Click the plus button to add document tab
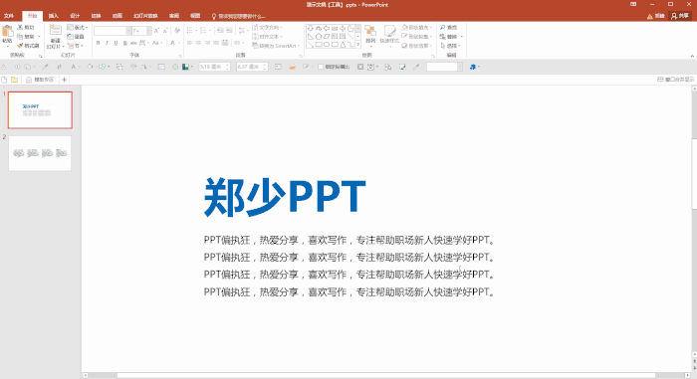This screenshot has width=697, height=379. coord(64,80)
